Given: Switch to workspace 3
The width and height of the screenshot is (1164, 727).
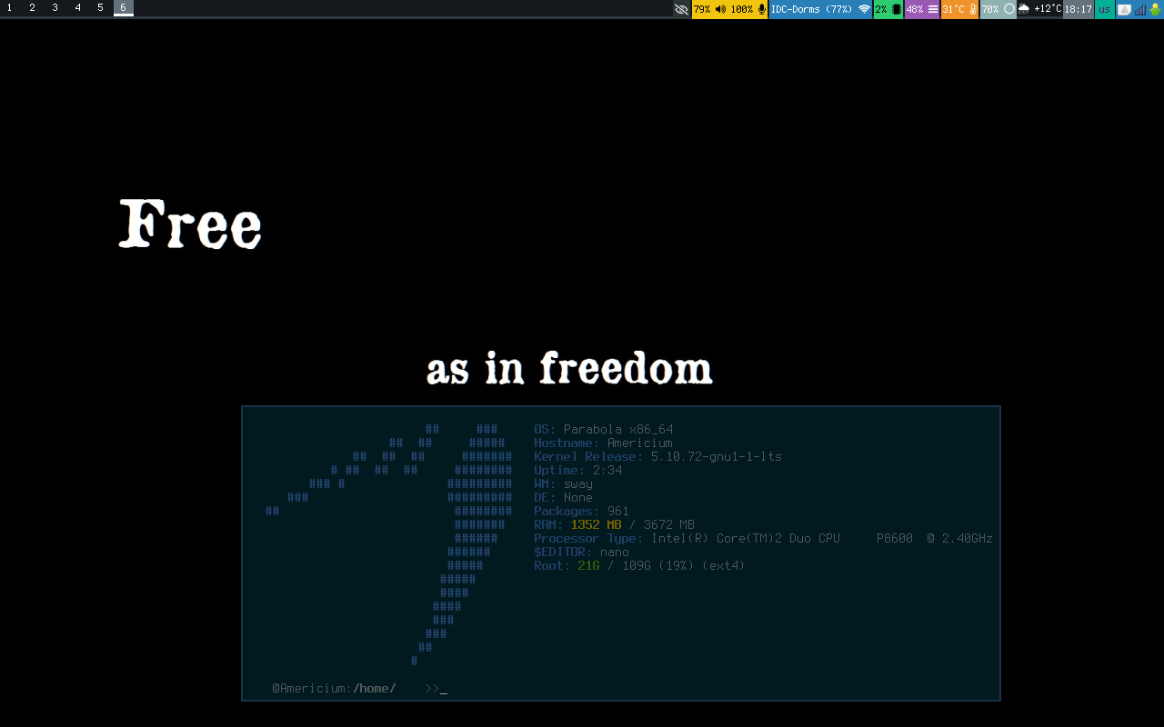Looking at the screenshot, I should [55, 8].
